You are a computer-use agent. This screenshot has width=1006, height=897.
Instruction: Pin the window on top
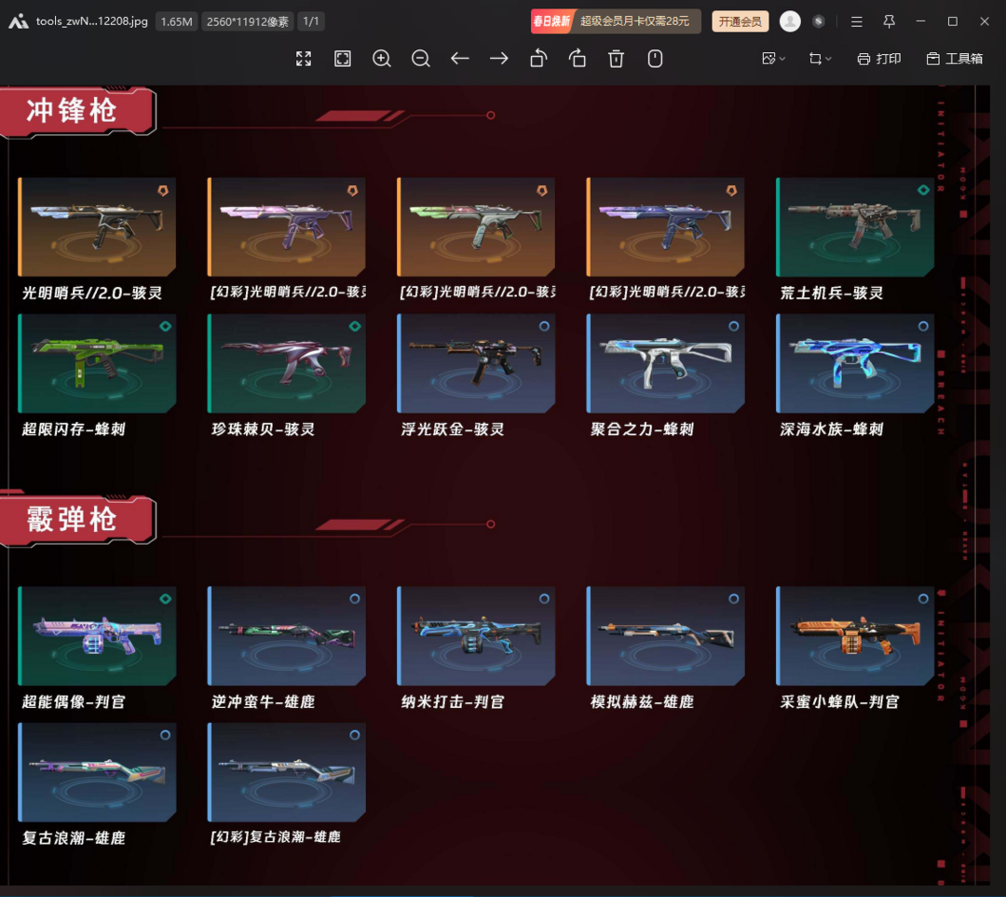click(x=889, y=21)
